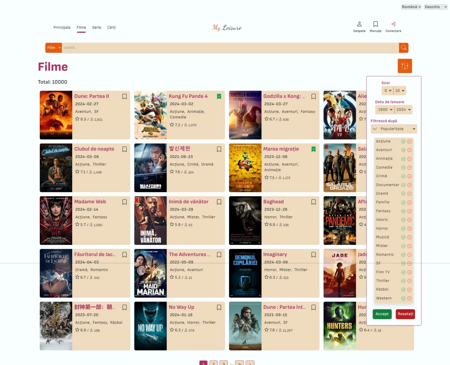Include the Comedie genre

tap(403, 167)
